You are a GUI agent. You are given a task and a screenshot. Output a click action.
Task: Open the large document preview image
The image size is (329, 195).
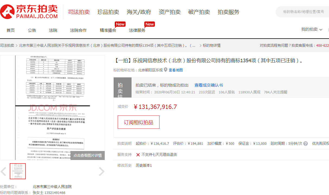point(52,108)
